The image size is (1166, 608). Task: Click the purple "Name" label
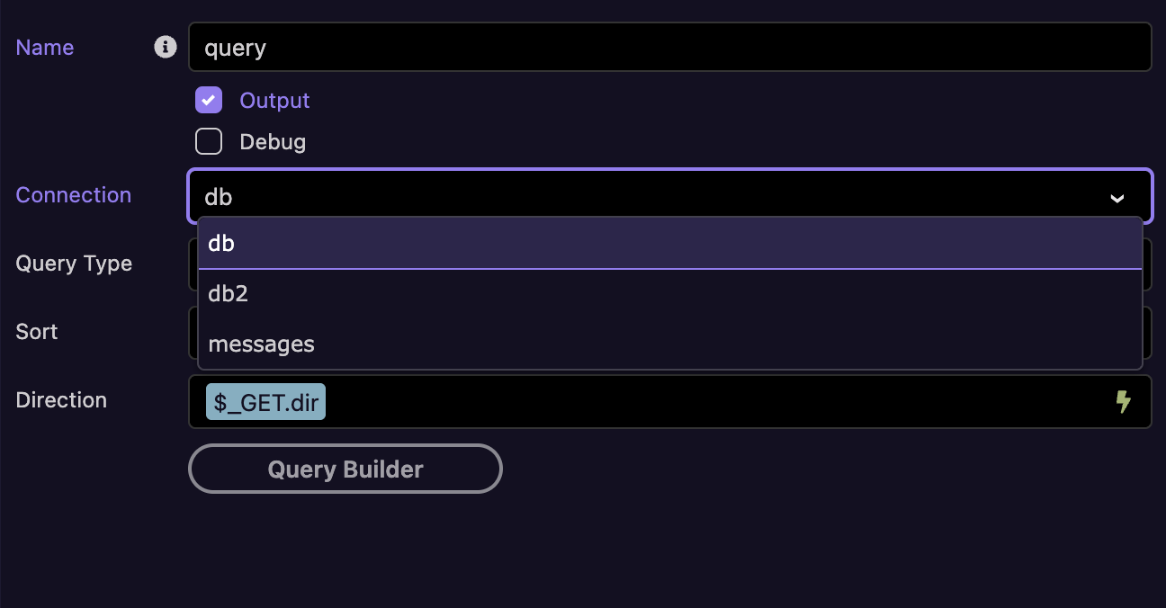tap(45, 48)
